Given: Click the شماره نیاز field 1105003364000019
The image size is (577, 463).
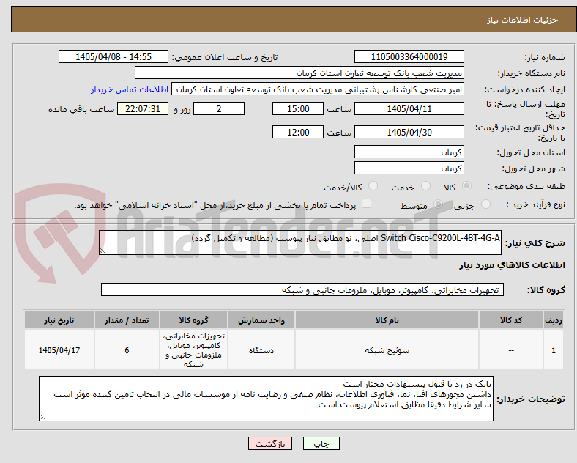Looking at the screenshot, I should click(x=409, y=57).
